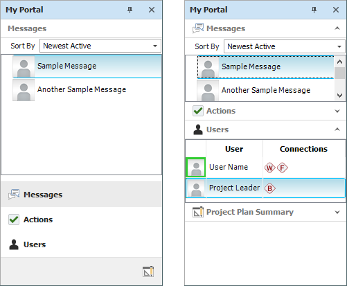Expand the Actions section in right panel
The image size is (347, 286).
tap(337, 111)
